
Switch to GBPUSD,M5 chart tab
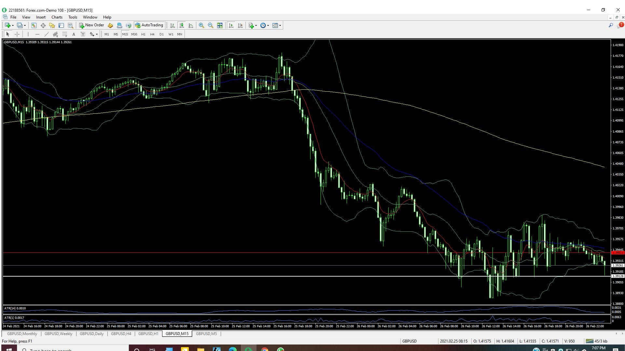tap(206, 333)
